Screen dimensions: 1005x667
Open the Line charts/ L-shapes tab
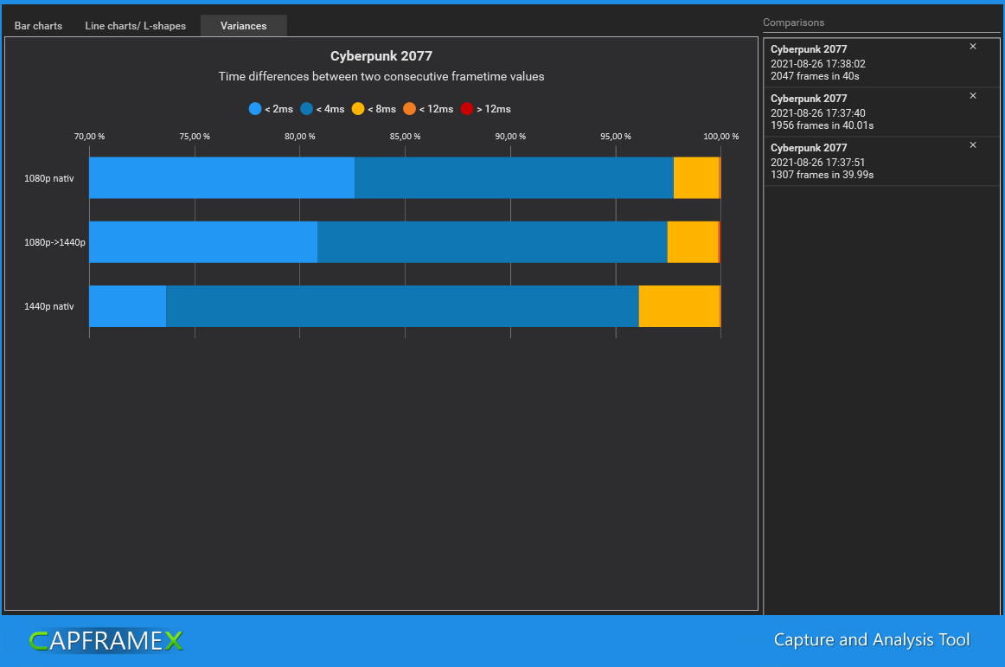(135, 26)
